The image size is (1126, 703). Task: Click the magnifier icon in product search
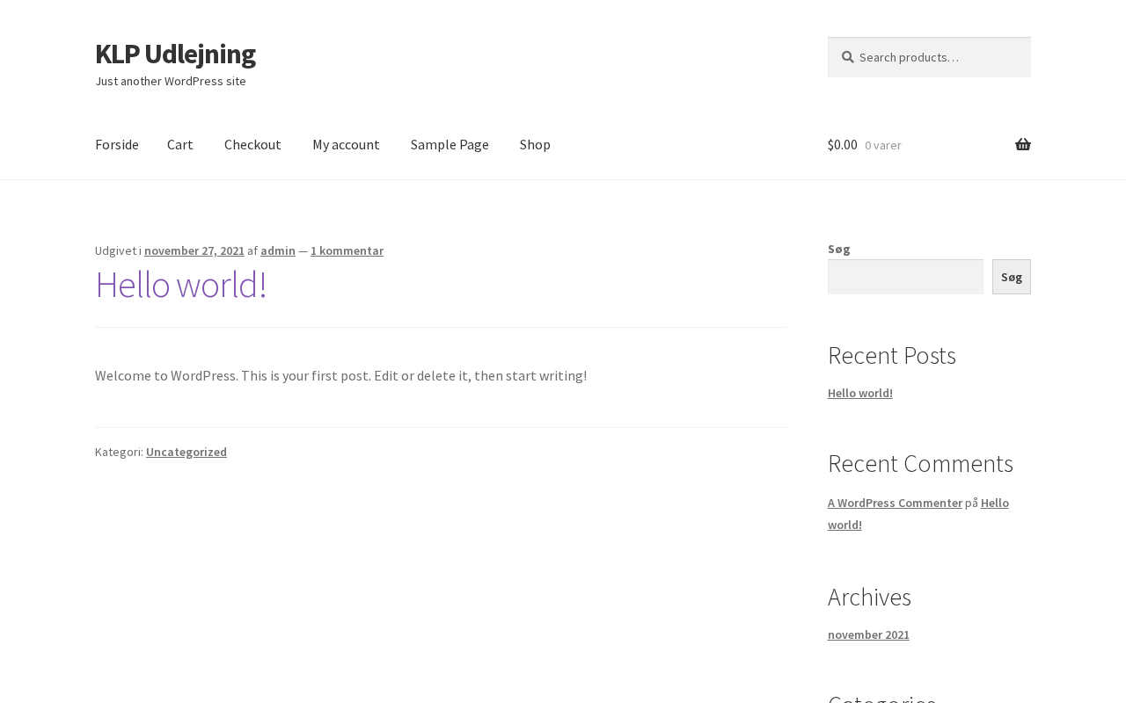(x=847, y=57)
